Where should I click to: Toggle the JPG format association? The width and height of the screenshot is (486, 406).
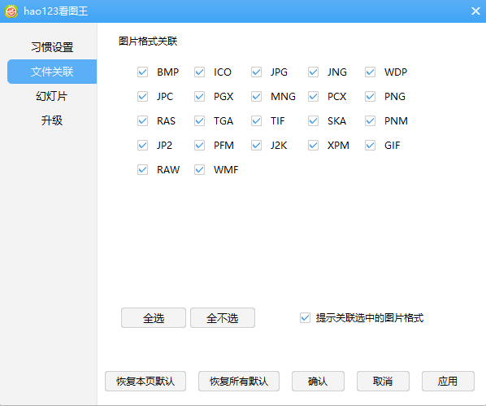(x=256, y=72)
